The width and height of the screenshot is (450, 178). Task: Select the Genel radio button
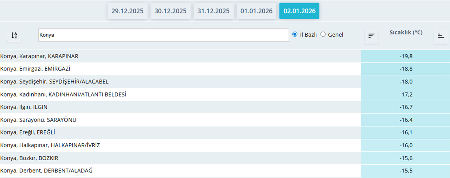[323, 34]
